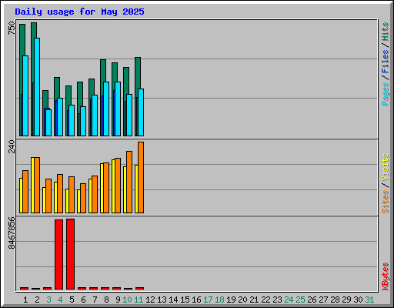Image resolution: width=394 pixels, height=308 pixels.
Task: Click green day label 31 on x-axis
Action: (x=369, y=300)
